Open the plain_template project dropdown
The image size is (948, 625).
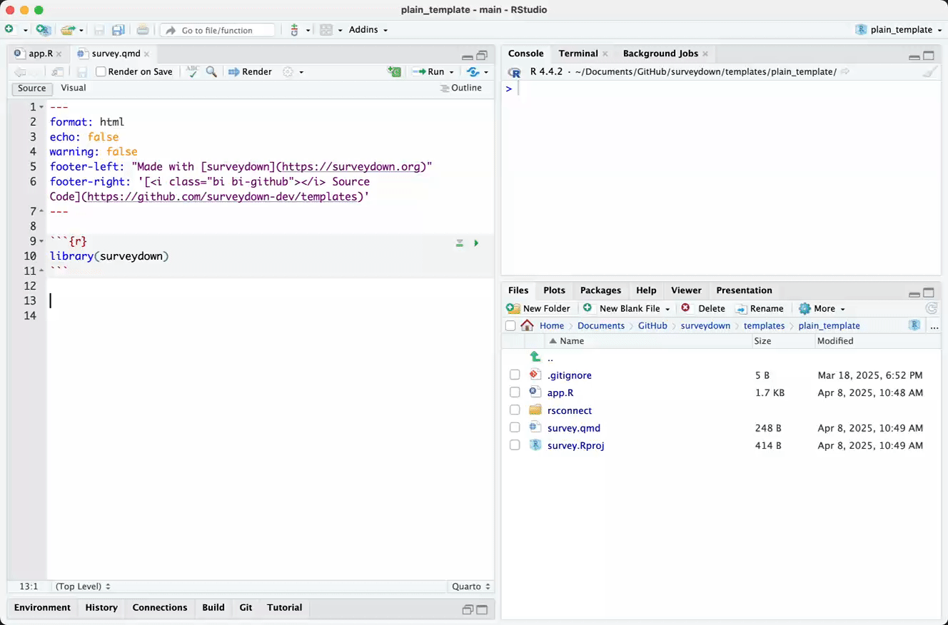tap(899, 30)
